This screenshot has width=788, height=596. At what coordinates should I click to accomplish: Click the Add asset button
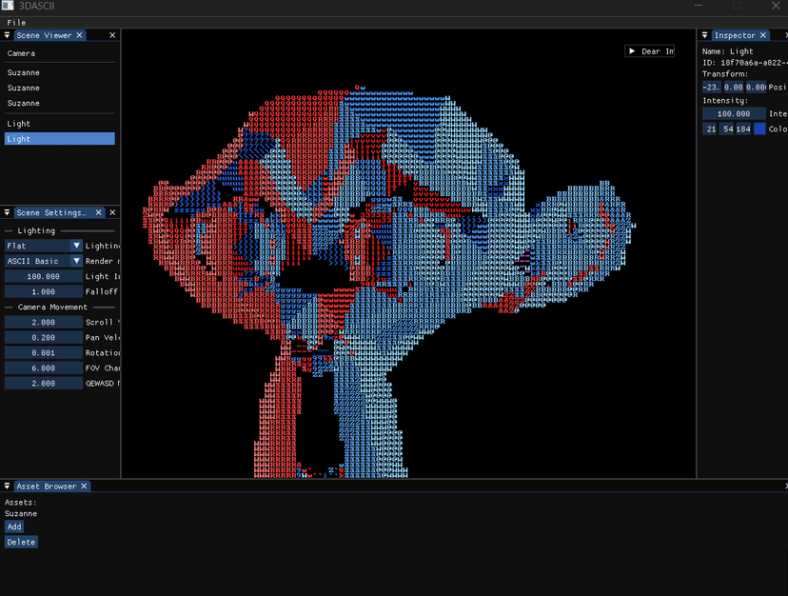click(14, 526)
